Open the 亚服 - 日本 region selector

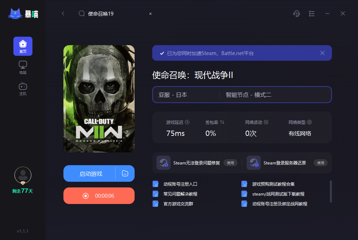tap(186, 95)
